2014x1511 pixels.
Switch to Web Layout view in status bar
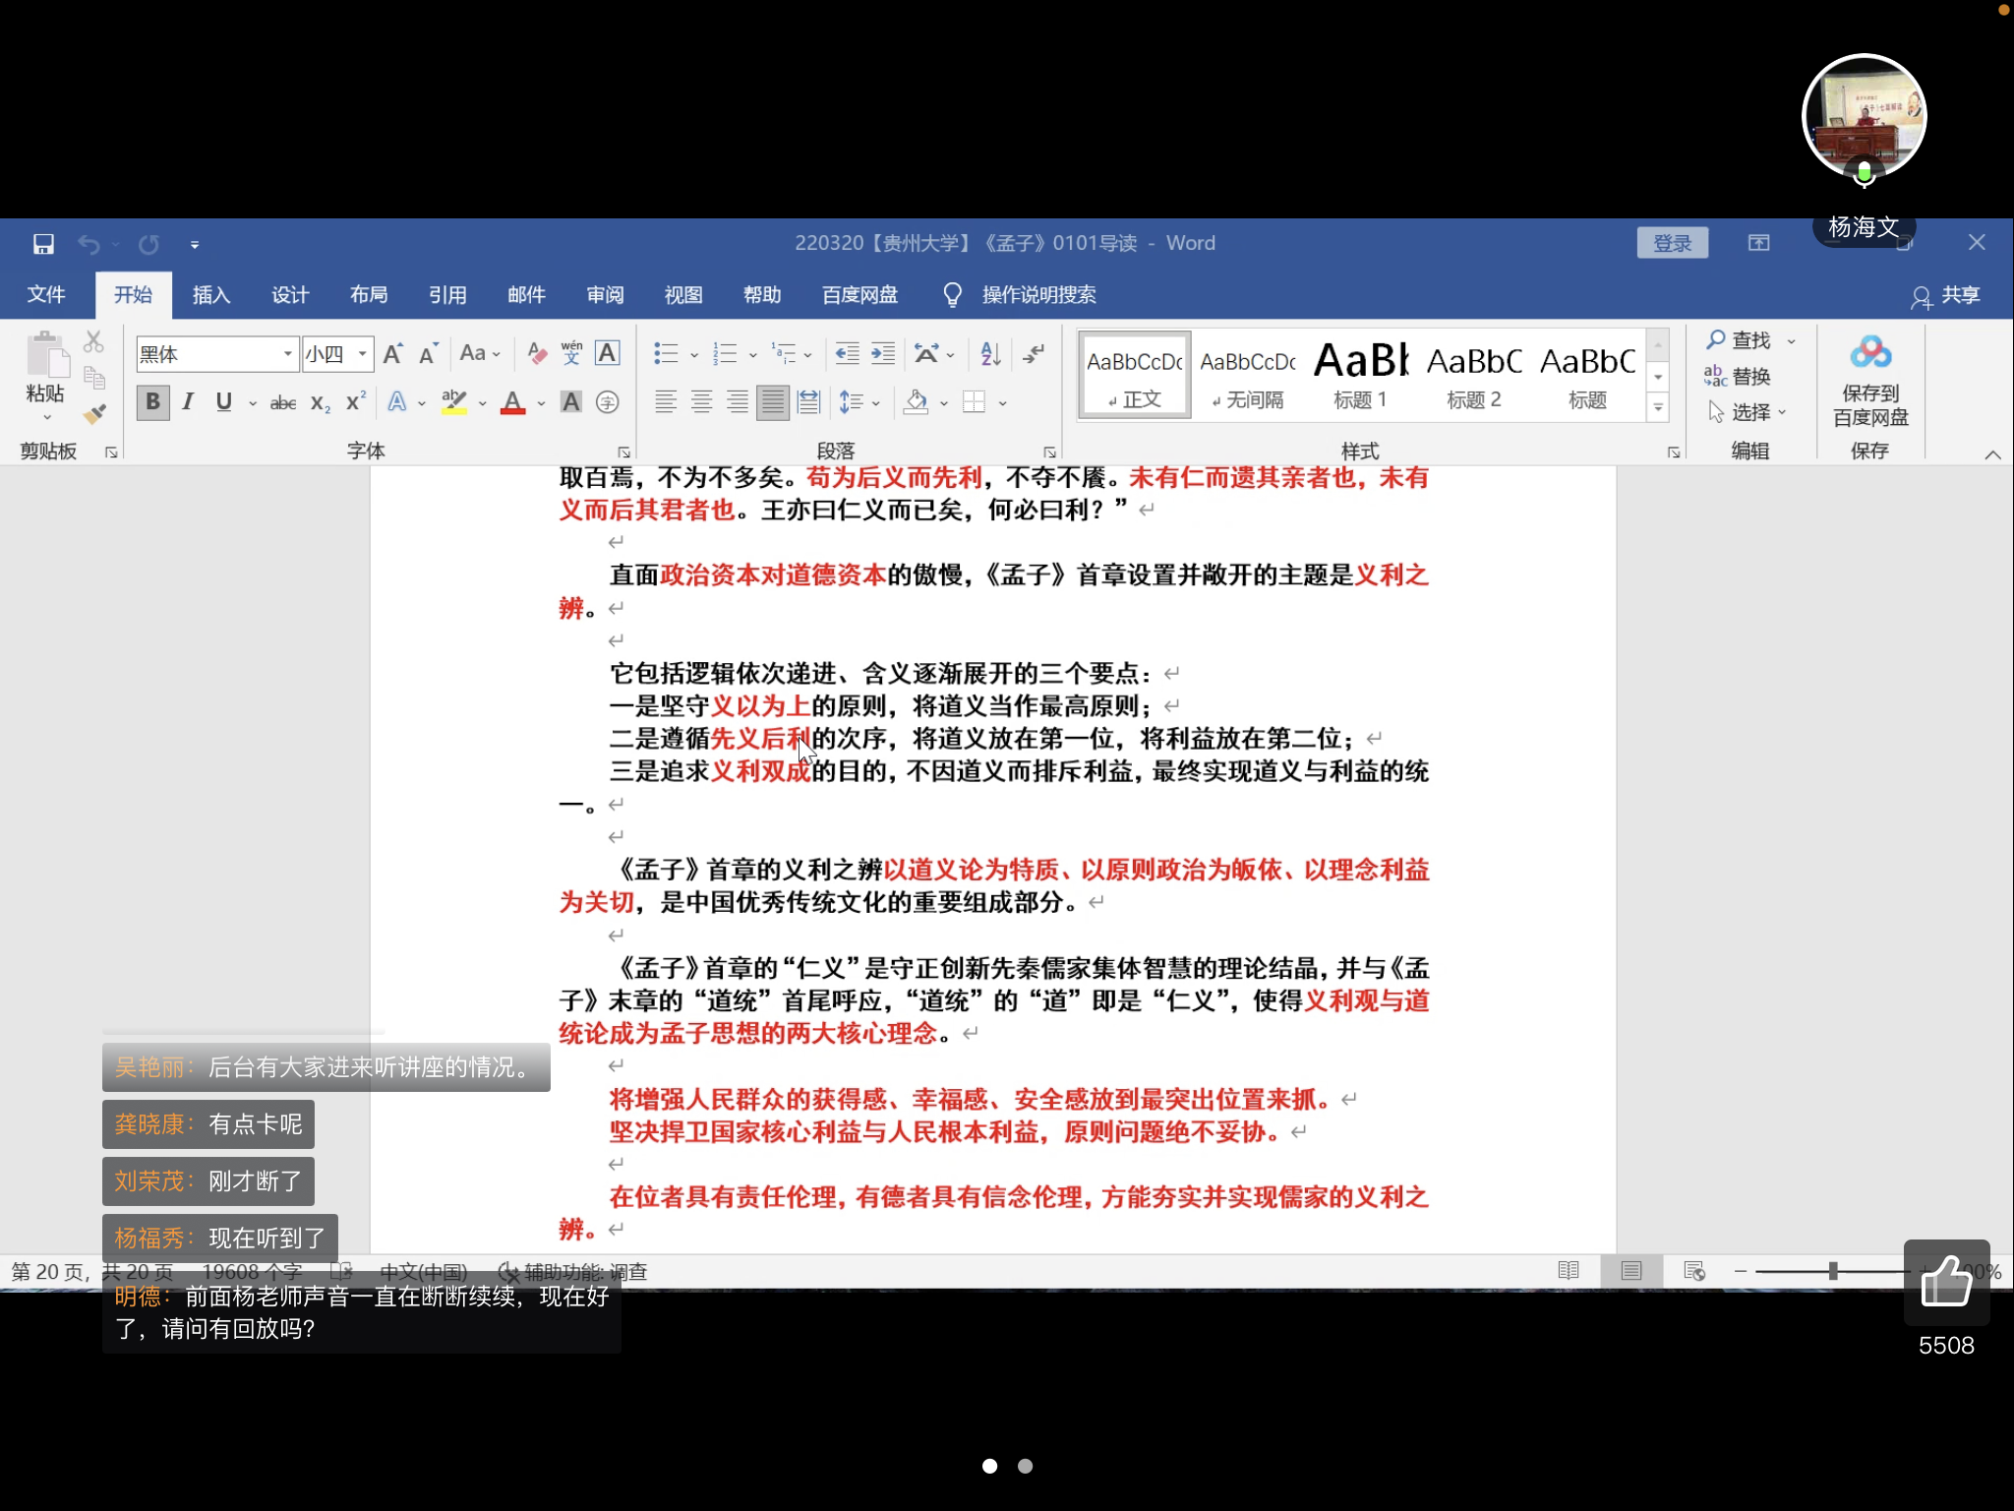1694,1271
